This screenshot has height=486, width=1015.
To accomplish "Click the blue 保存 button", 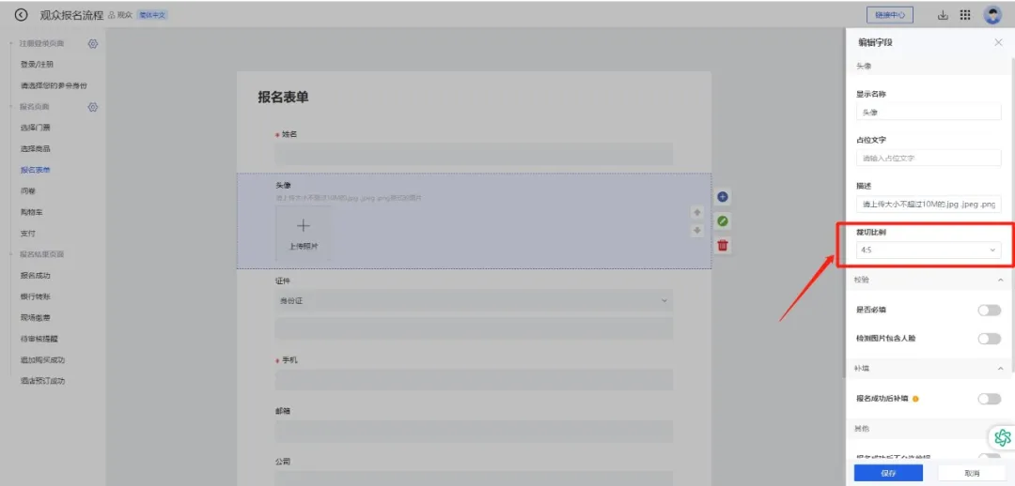I will 887,473.
